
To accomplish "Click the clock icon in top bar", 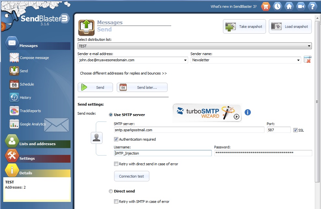I will pos(277,6).
